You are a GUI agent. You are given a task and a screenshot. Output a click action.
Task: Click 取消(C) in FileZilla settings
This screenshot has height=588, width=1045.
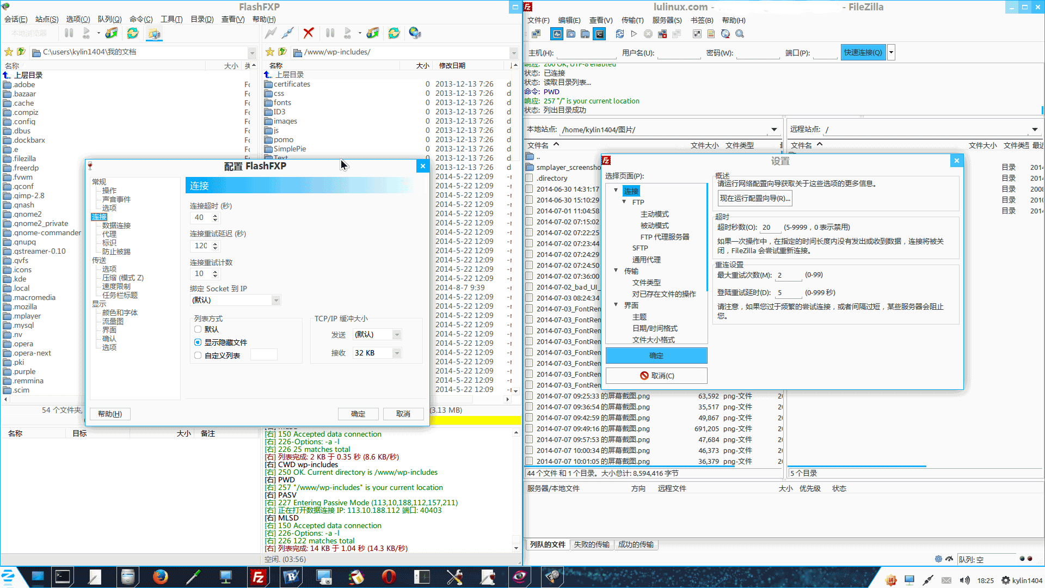[656, 376]
